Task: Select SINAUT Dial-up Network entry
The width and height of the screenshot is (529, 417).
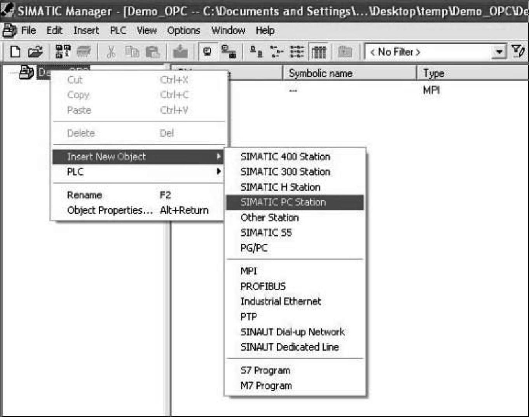Action: pos(295,332)
